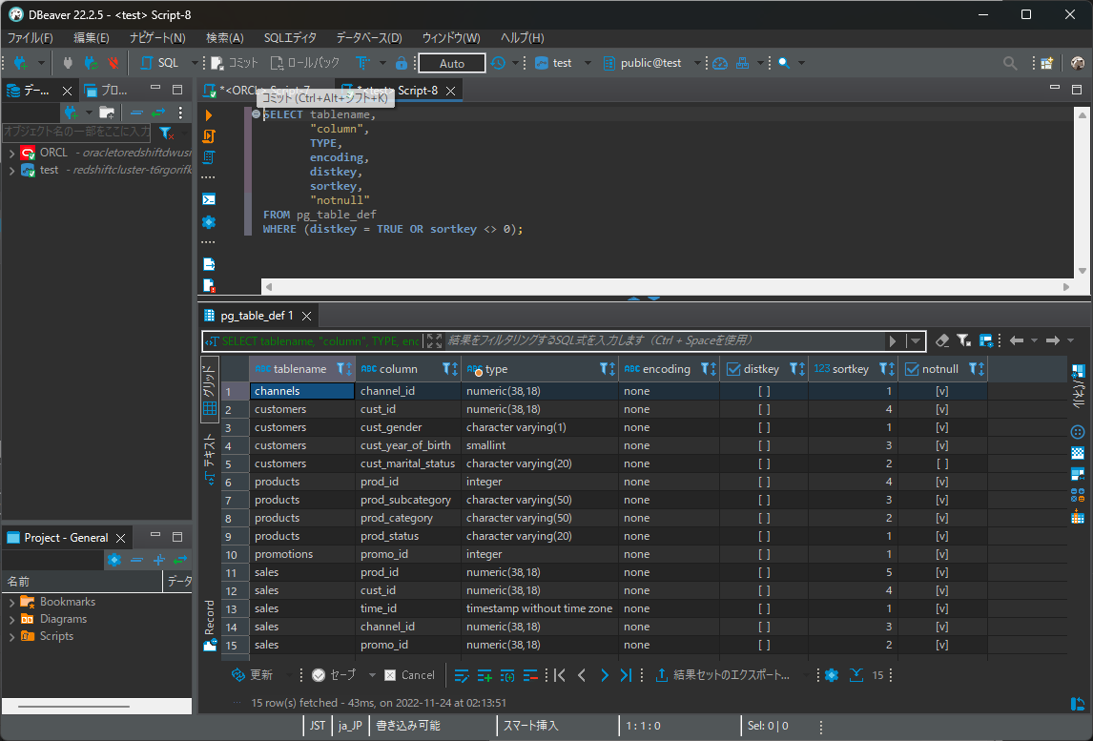Image resolution: width=1093 pixels, height=741 pixels.
Task: Click new connection icon in navigator
Action: pyautogui.click(x=71, y=113)
